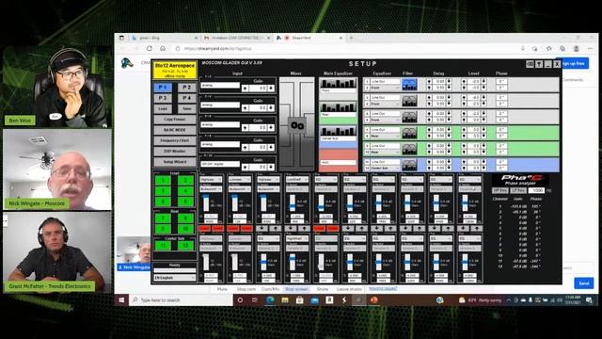The image size is (602, 339).
Task: Open the DSP Monitor
Action: pos(175,151)
